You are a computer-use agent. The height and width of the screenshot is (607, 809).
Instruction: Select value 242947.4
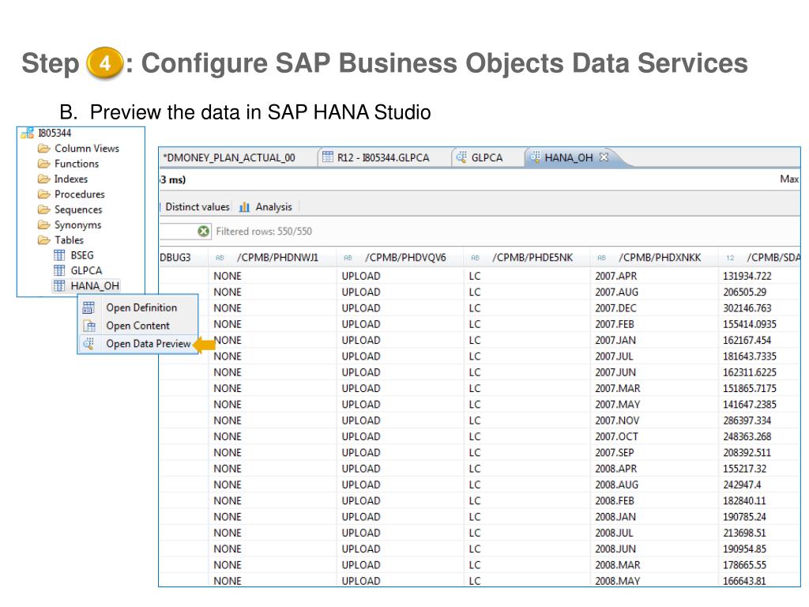[x=742, y=484]
